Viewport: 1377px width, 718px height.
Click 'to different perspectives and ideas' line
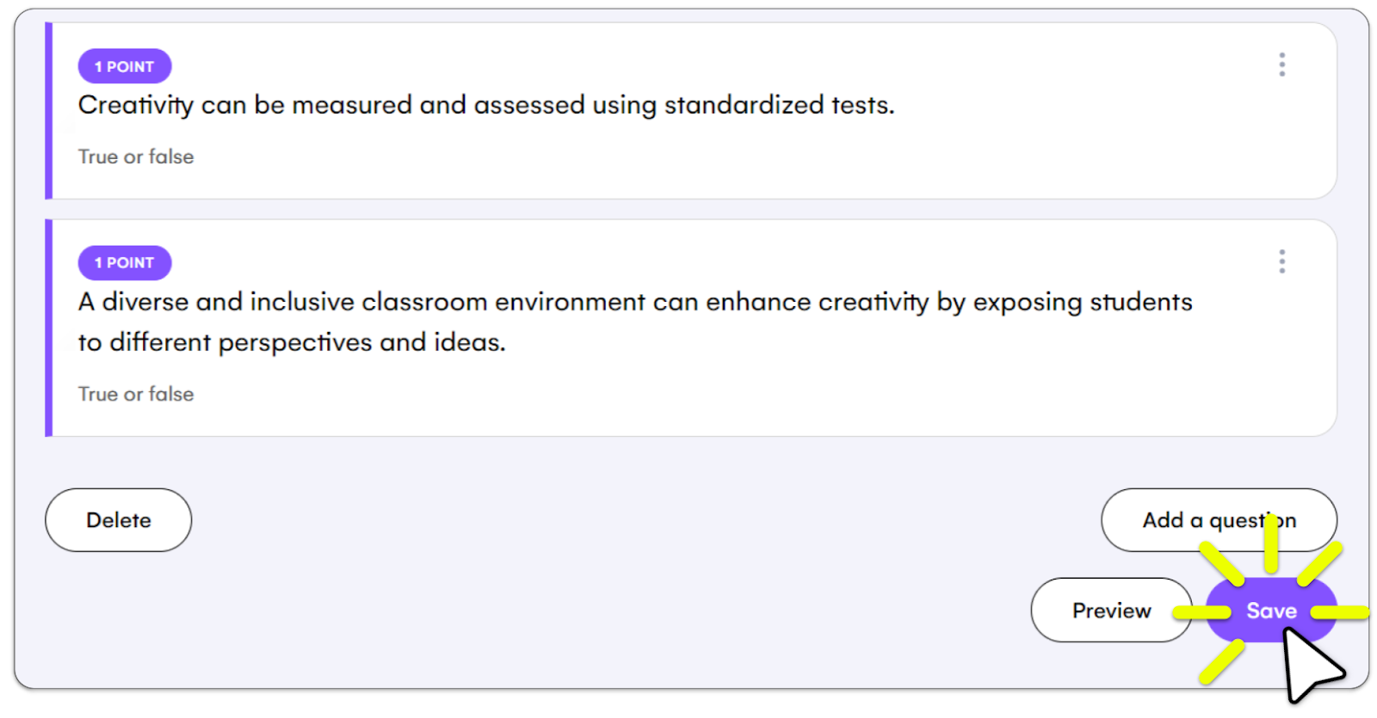(x=292, y=342)
